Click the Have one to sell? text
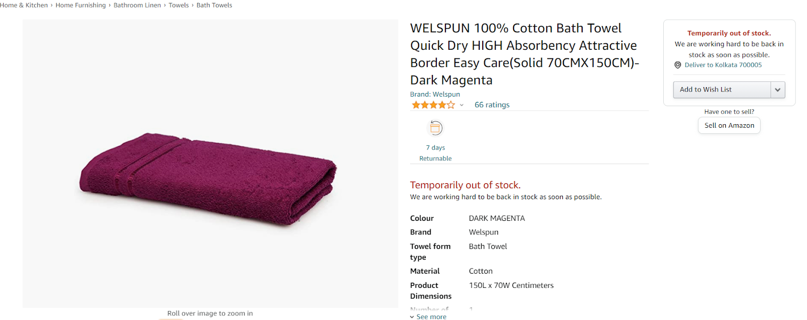Image resolution: width=807 pixels, height=320 pixels. point(729,112)
